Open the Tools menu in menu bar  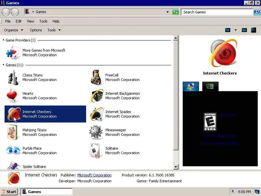click(x=43, y=21)
